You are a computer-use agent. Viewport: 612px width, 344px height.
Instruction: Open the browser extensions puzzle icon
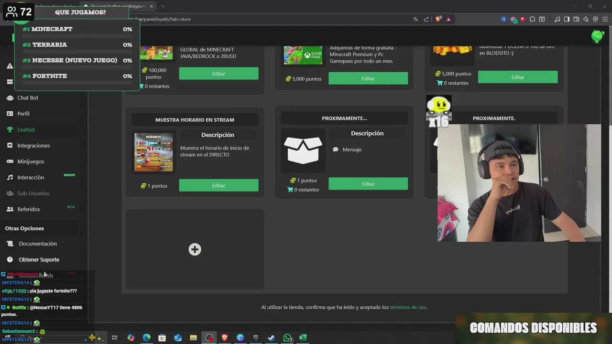(532, 19)
